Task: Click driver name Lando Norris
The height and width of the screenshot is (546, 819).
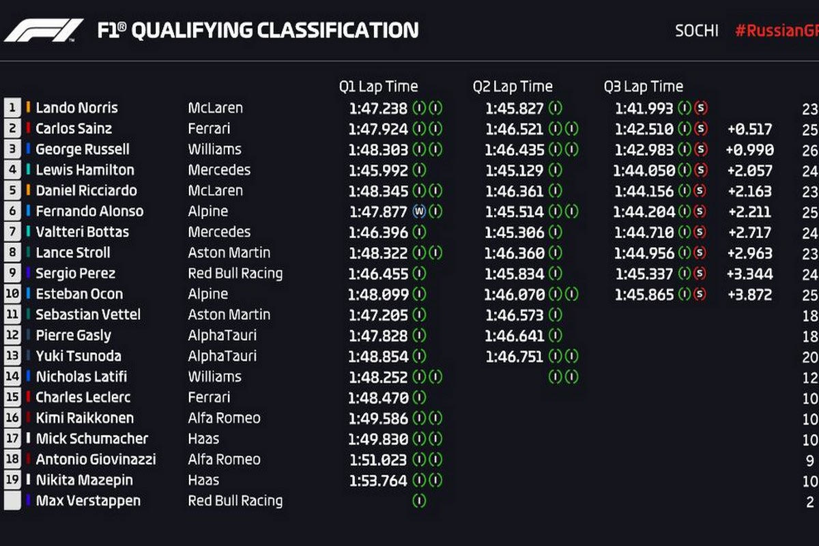Action: (76, 108)
